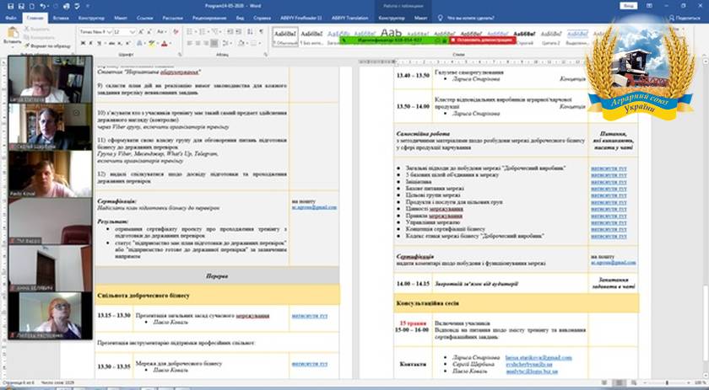Switch to the Вставка tab
The height and width of the screenshot is (390, 709).
pyautogui.click(x=61, y=18)
